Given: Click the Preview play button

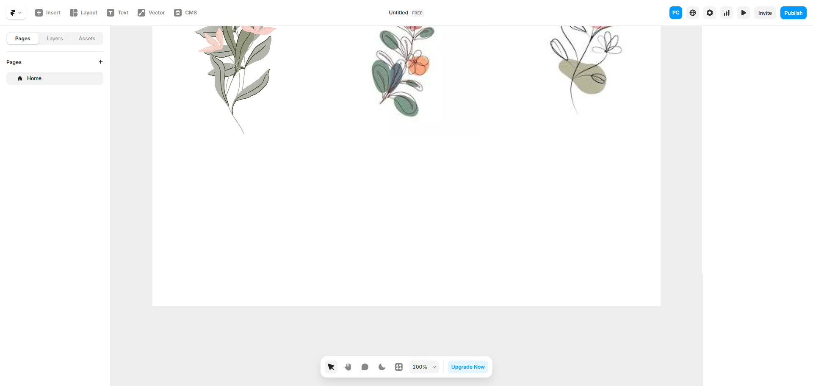Looking at the screenshot, I should tap(744, 13).
